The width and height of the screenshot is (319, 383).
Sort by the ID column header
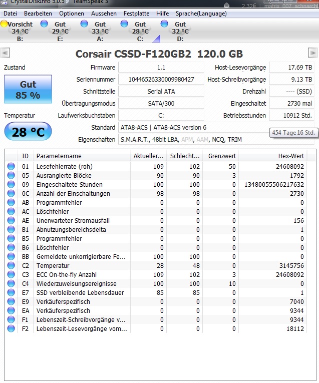point(25,156)
